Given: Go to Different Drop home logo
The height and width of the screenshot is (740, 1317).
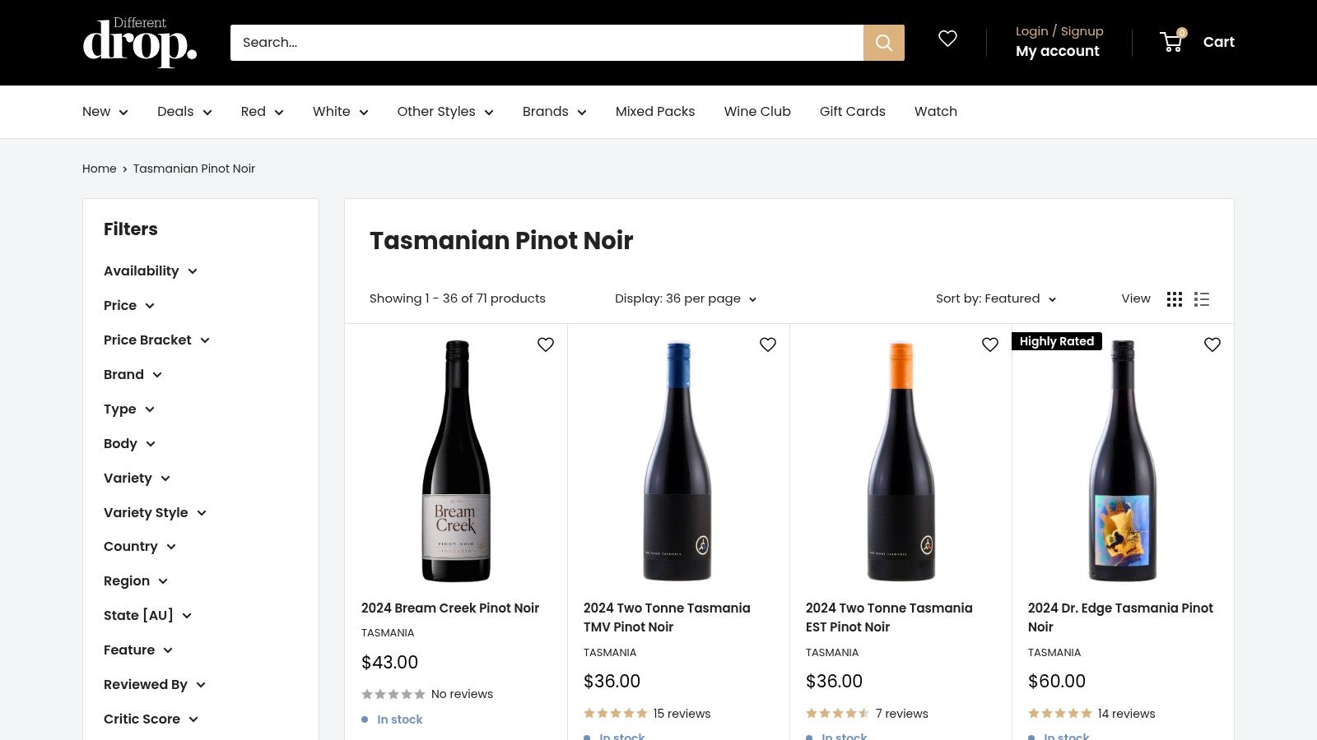Looking at the screenshot, I should tap(140, 42).
